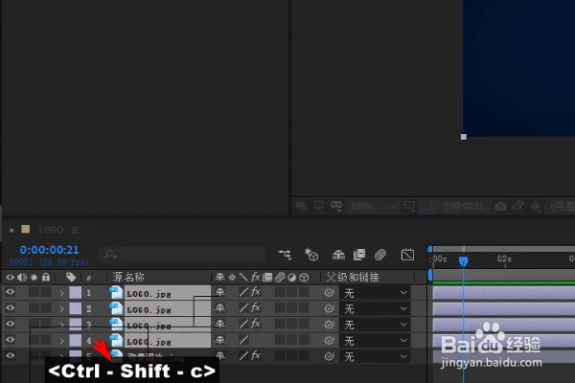Open layer 2 parent dropdown 无
This screenshot has width=575, height=383.
pos(375,308)
